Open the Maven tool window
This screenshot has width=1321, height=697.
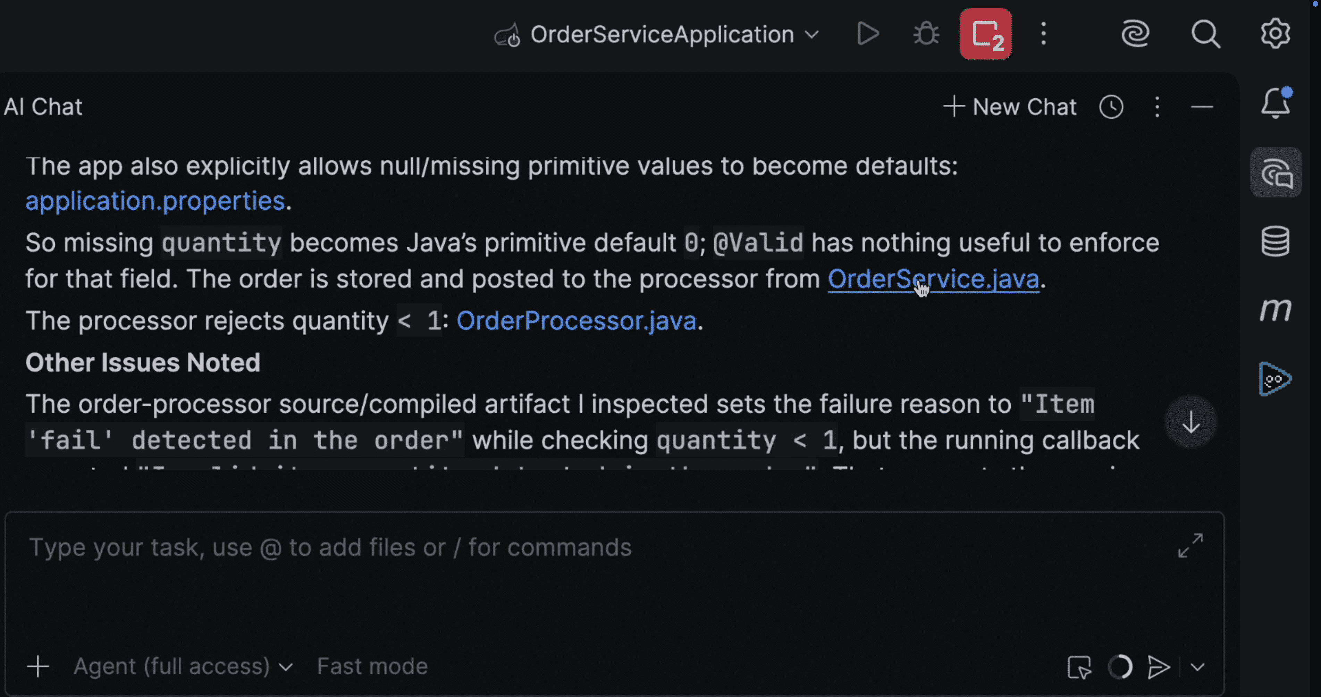1276,310
